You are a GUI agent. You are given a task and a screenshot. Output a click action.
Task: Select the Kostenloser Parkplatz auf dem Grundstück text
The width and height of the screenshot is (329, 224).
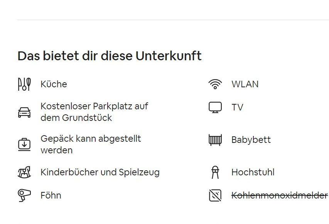tap(94, 112)
